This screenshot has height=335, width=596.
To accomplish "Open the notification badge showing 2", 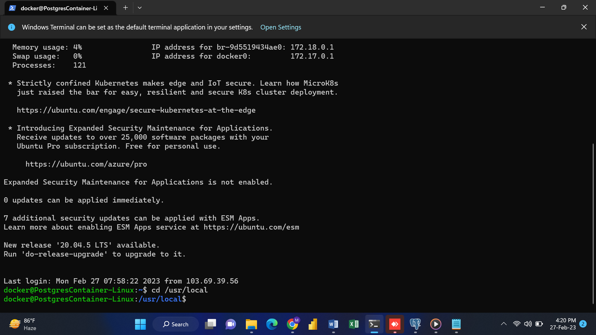I will 583,324.
